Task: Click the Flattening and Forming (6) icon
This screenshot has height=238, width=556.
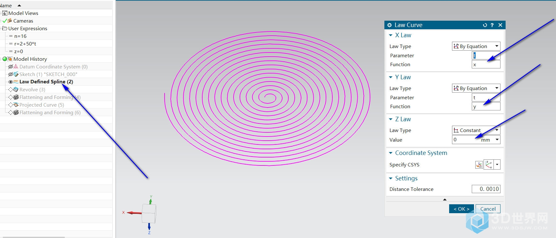Action: (16, 112)
